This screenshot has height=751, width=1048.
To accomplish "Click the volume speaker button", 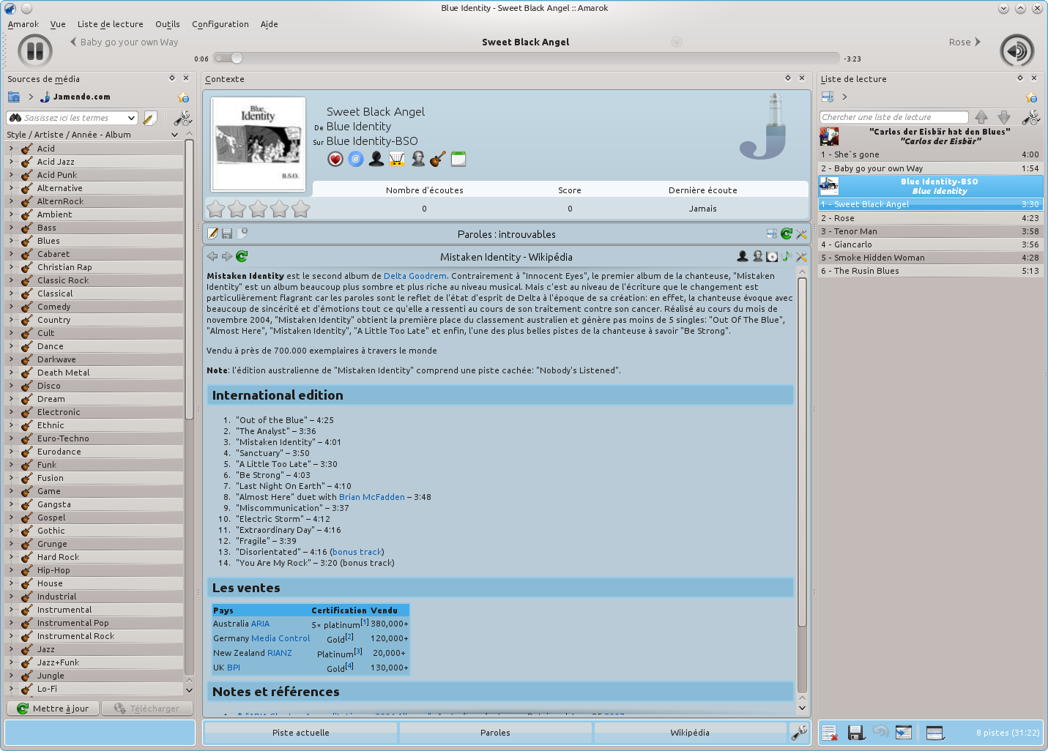I will [1017, 51].
